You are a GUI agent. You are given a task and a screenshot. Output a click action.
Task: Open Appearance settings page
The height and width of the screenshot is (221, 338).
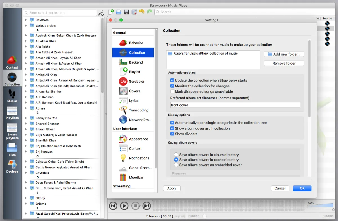[x=133, y=139]
